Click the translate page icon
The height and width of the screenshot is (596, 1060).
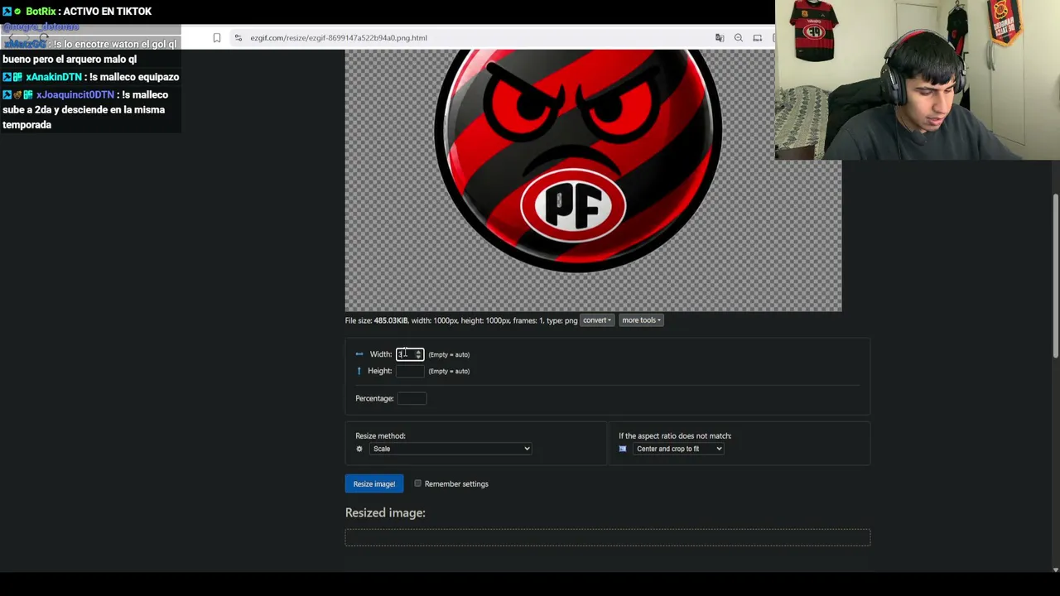coord(720,37)
